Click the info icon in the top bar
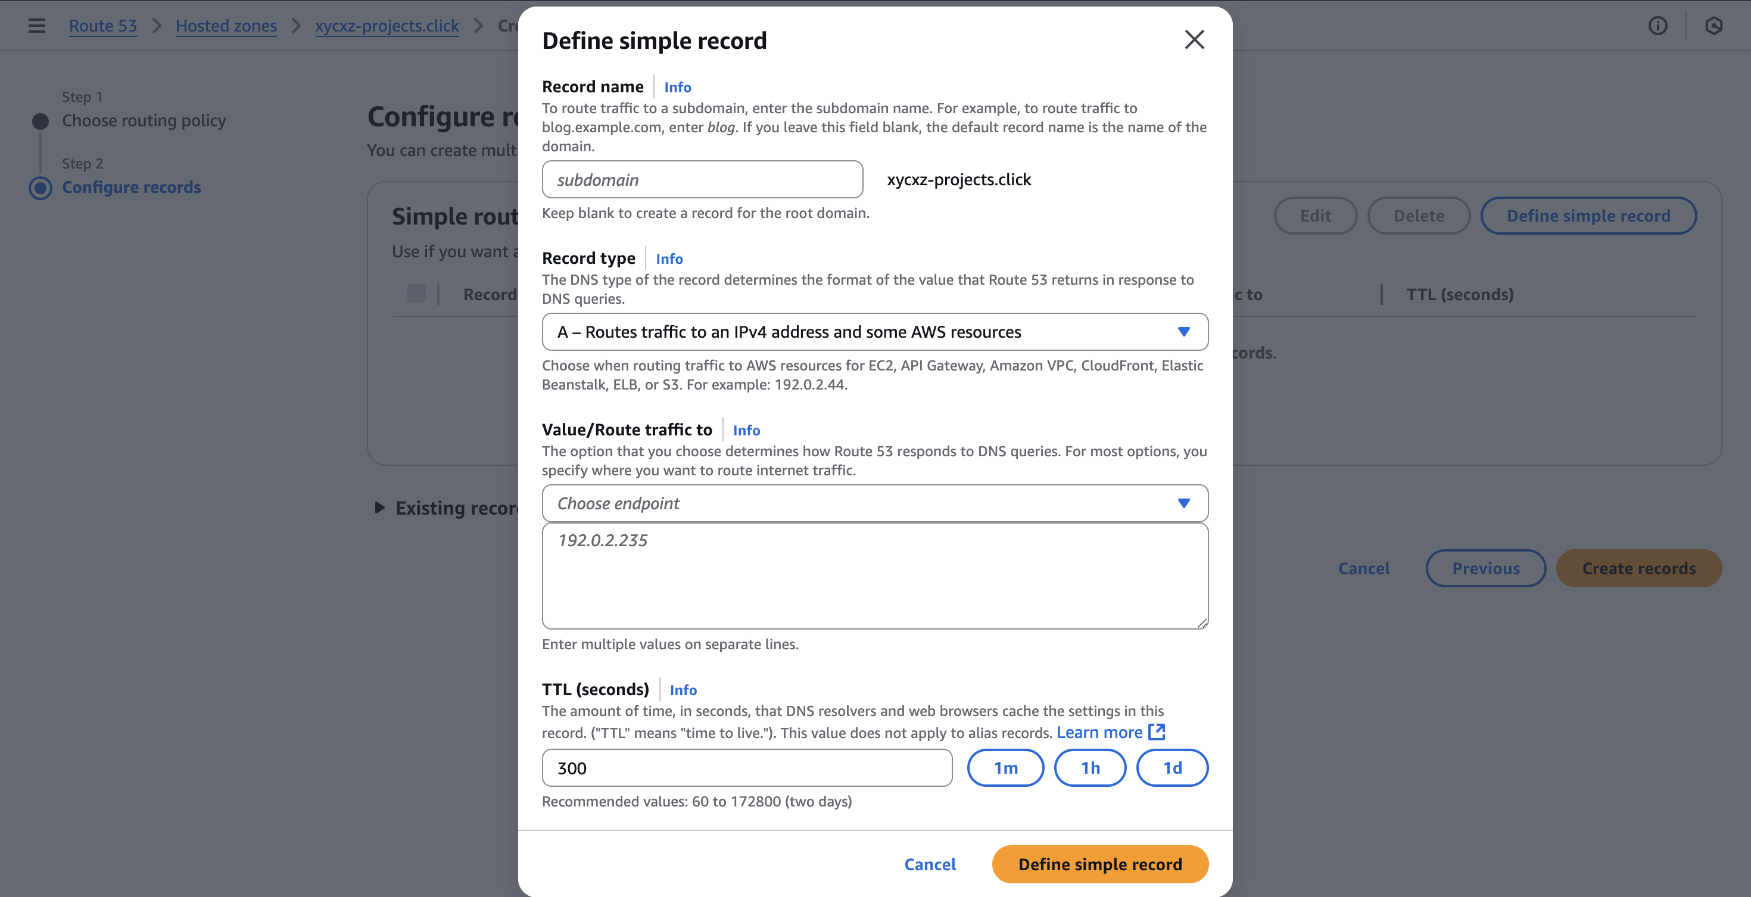Image resolution: width=1751 pixels, height=897 pixels. click(x=1657, y=26)
